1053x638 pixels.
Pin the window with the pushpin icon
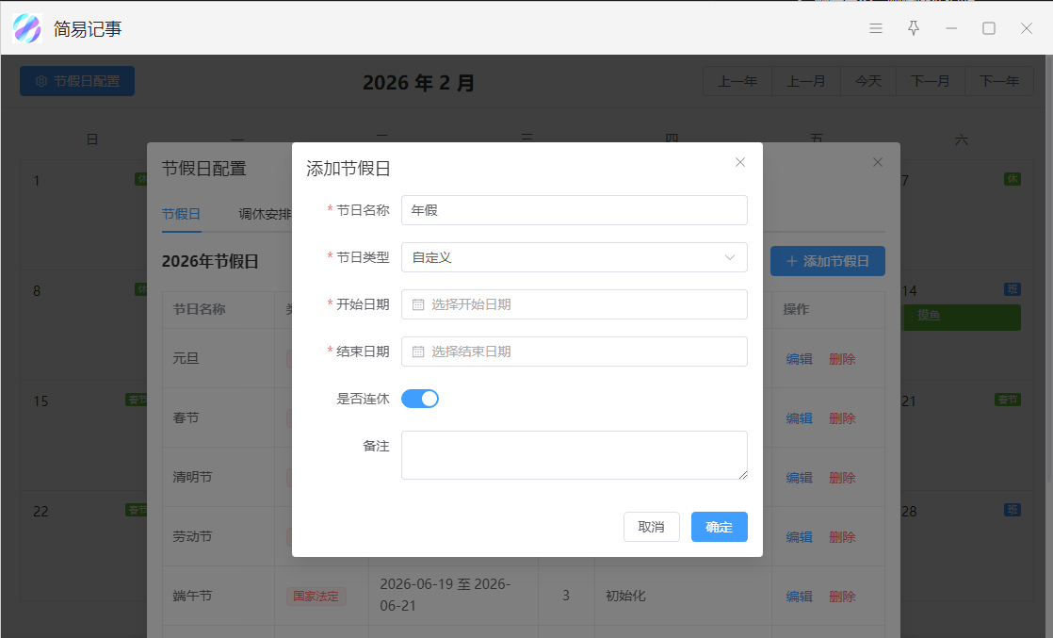(x=914, y=28)
